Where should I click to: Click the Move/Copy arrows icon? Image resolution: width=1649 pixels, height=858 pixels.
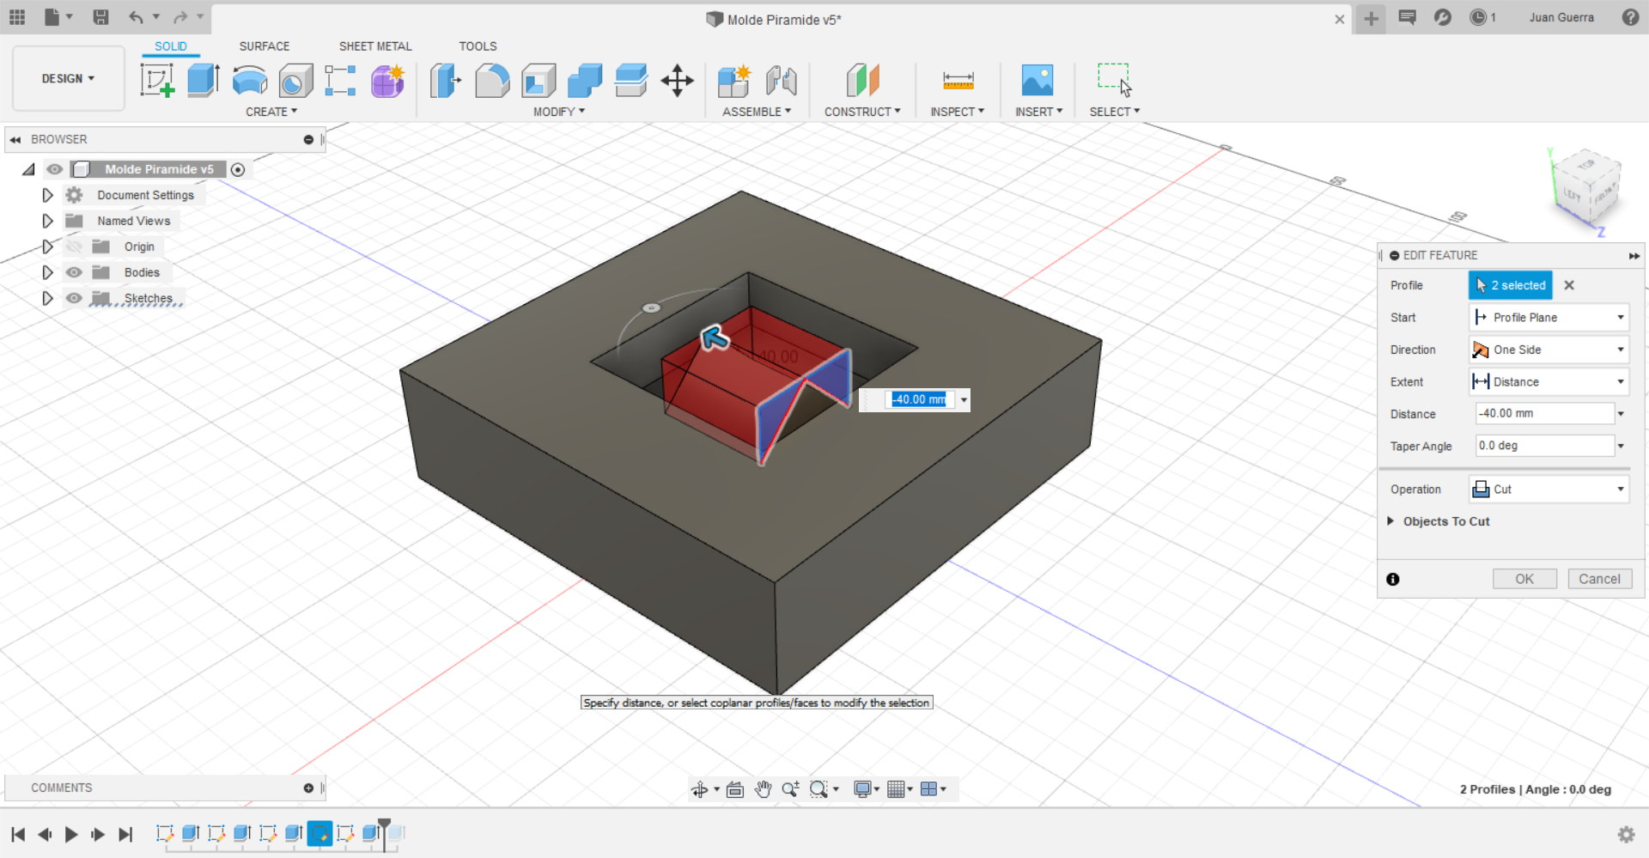click(x=677, y=81)
